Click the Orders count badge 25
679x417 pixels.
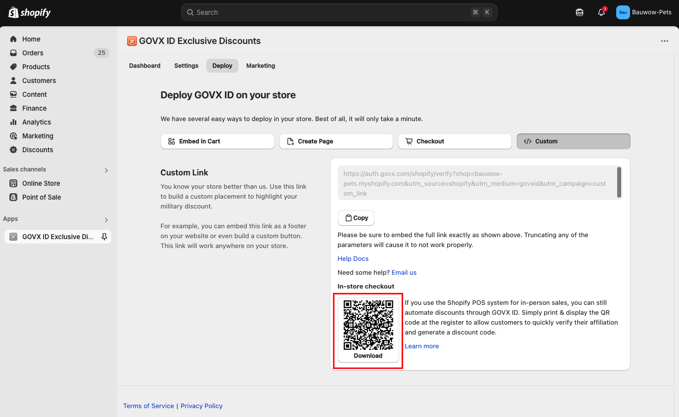coord(101,53)
